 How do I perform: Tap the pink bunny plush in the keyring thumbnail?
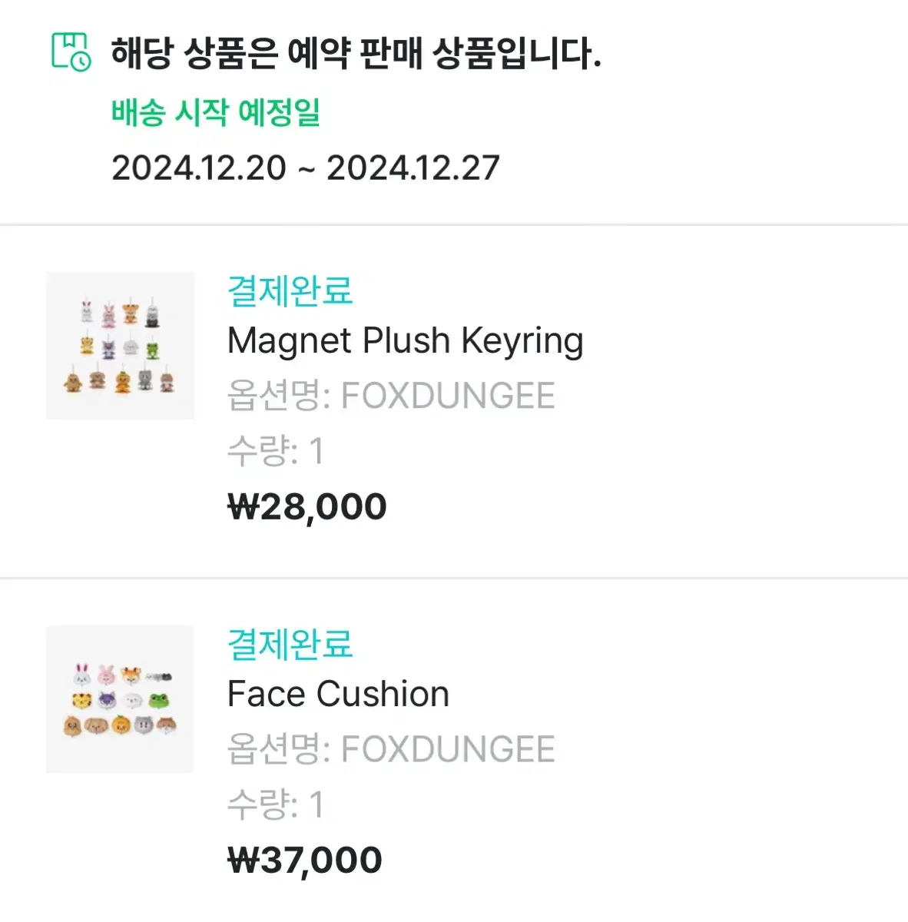pyautogui.click(x=108, y=313)
